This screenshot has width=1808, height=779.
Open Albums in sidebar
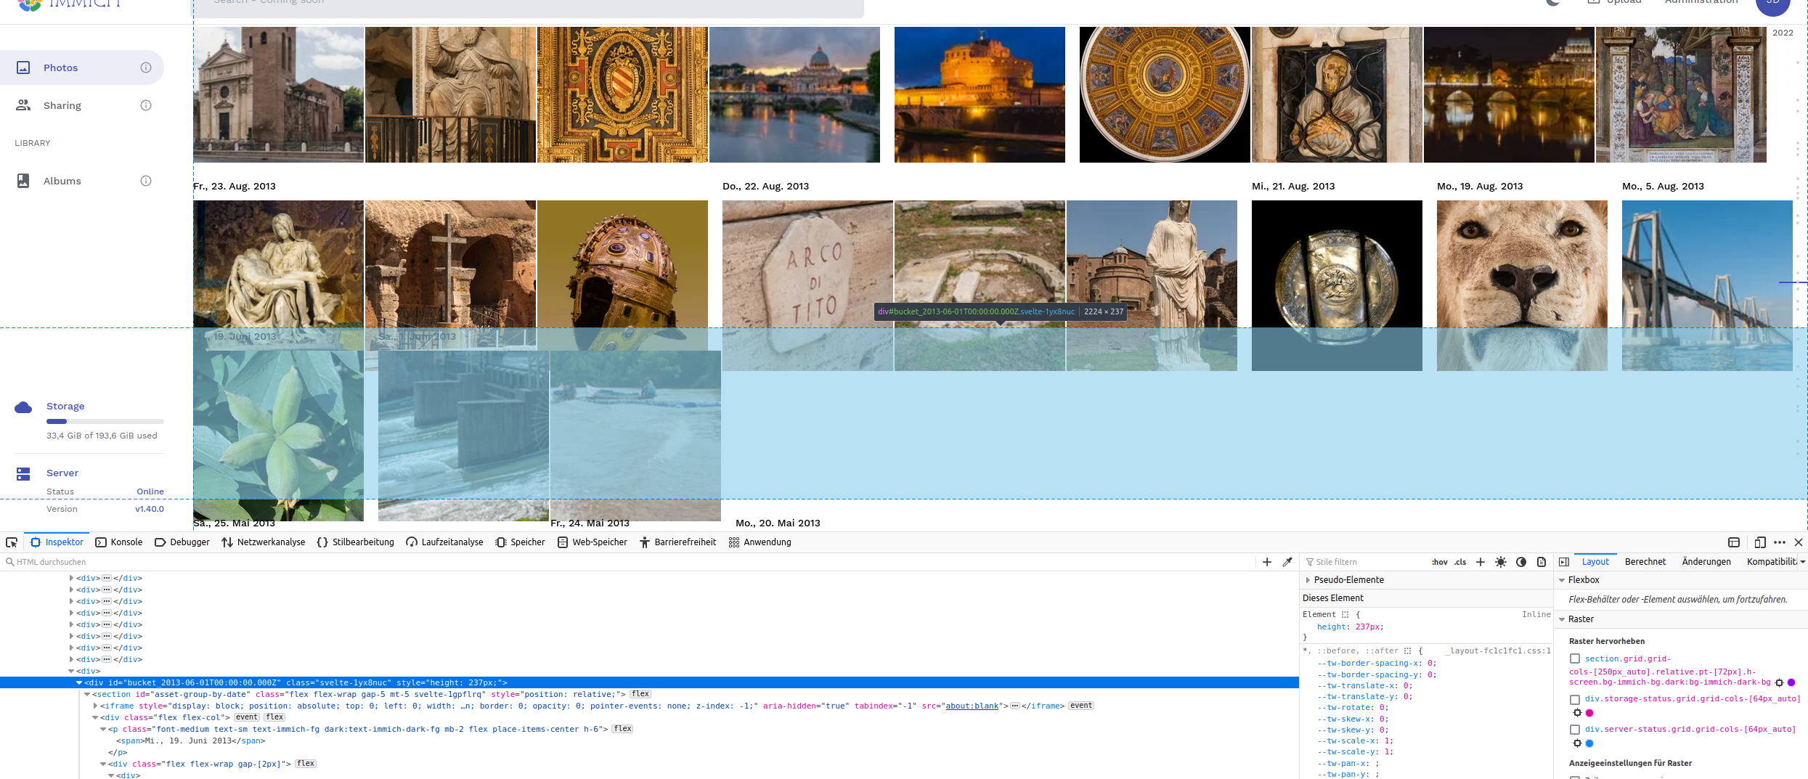click(81, 181)
